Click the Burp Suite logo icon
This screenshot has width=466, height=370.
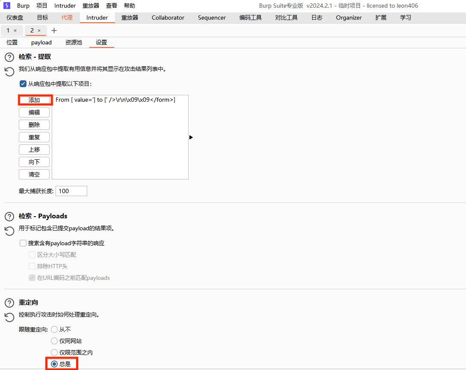6,6
